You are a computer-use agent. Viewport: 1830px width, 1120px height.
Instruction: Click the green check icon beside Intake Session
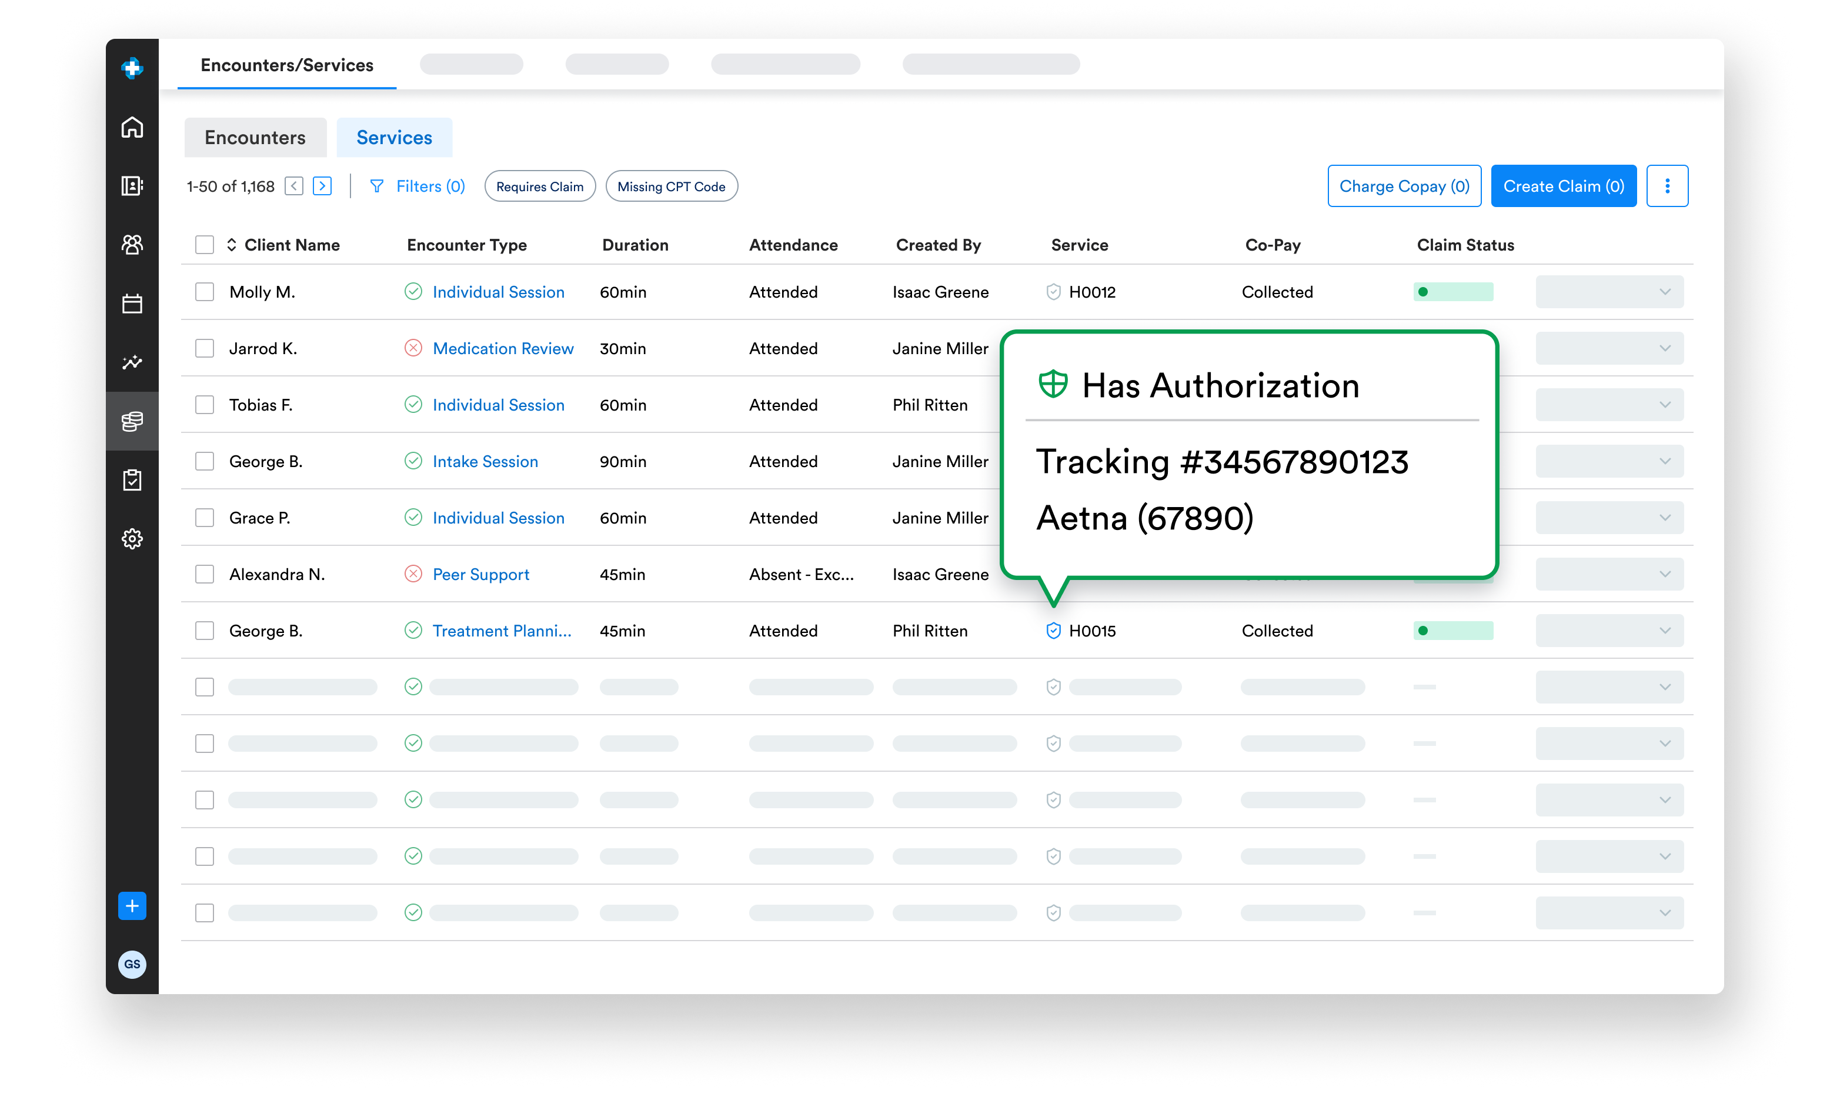click(413, 461)
